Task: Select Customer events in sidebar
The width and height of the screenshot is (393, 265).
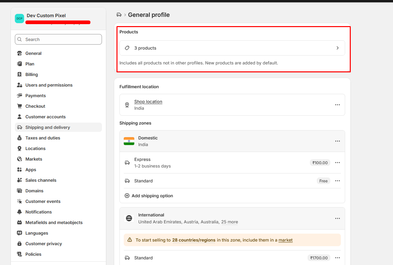Action: [43, 201]
